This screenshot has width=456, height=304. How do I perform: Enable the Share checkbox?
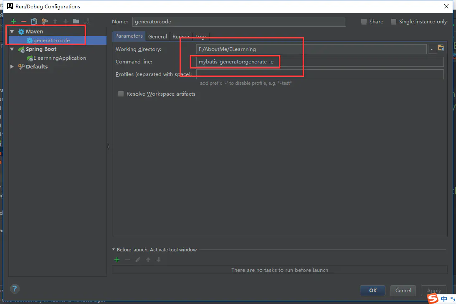[364, 21]
